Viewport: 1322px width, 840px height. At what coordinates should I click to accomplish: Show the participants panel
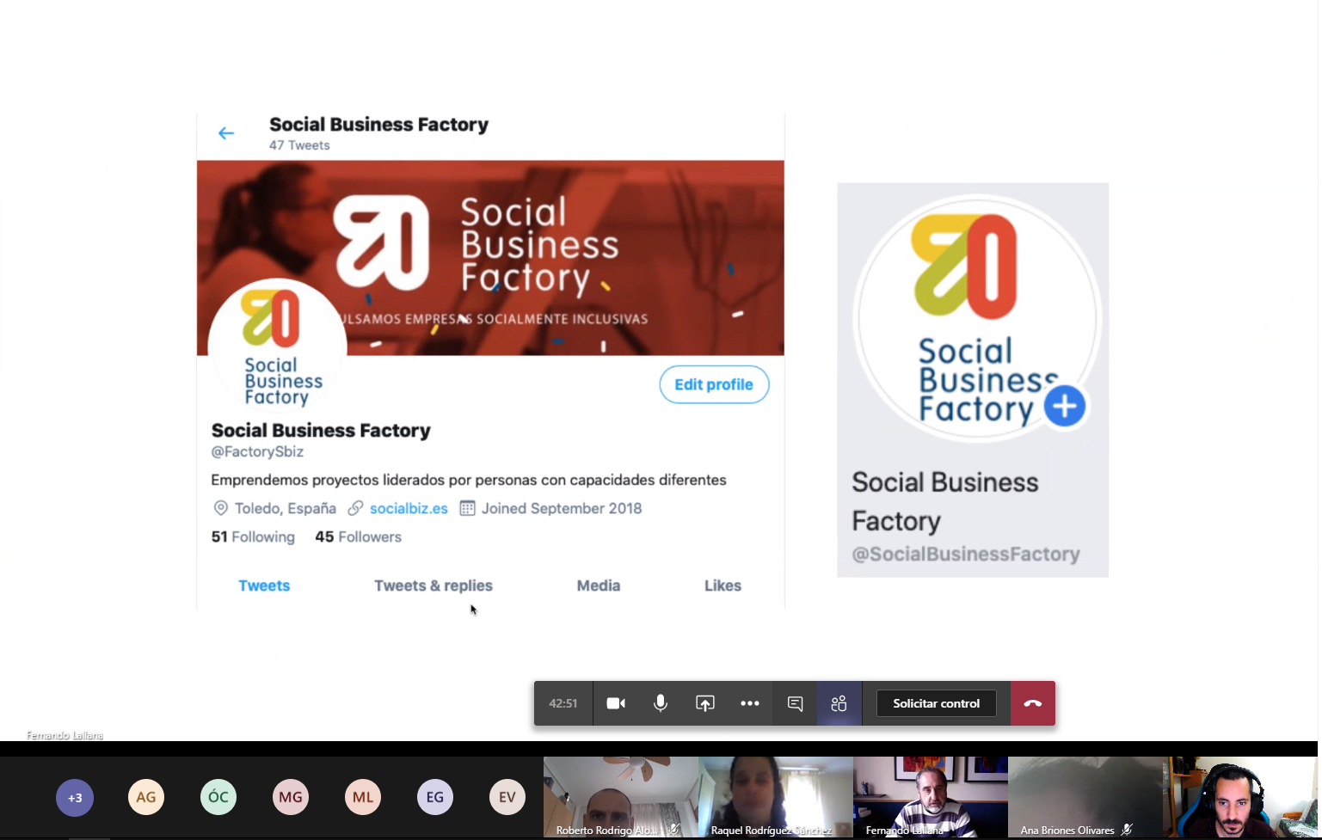839,703
